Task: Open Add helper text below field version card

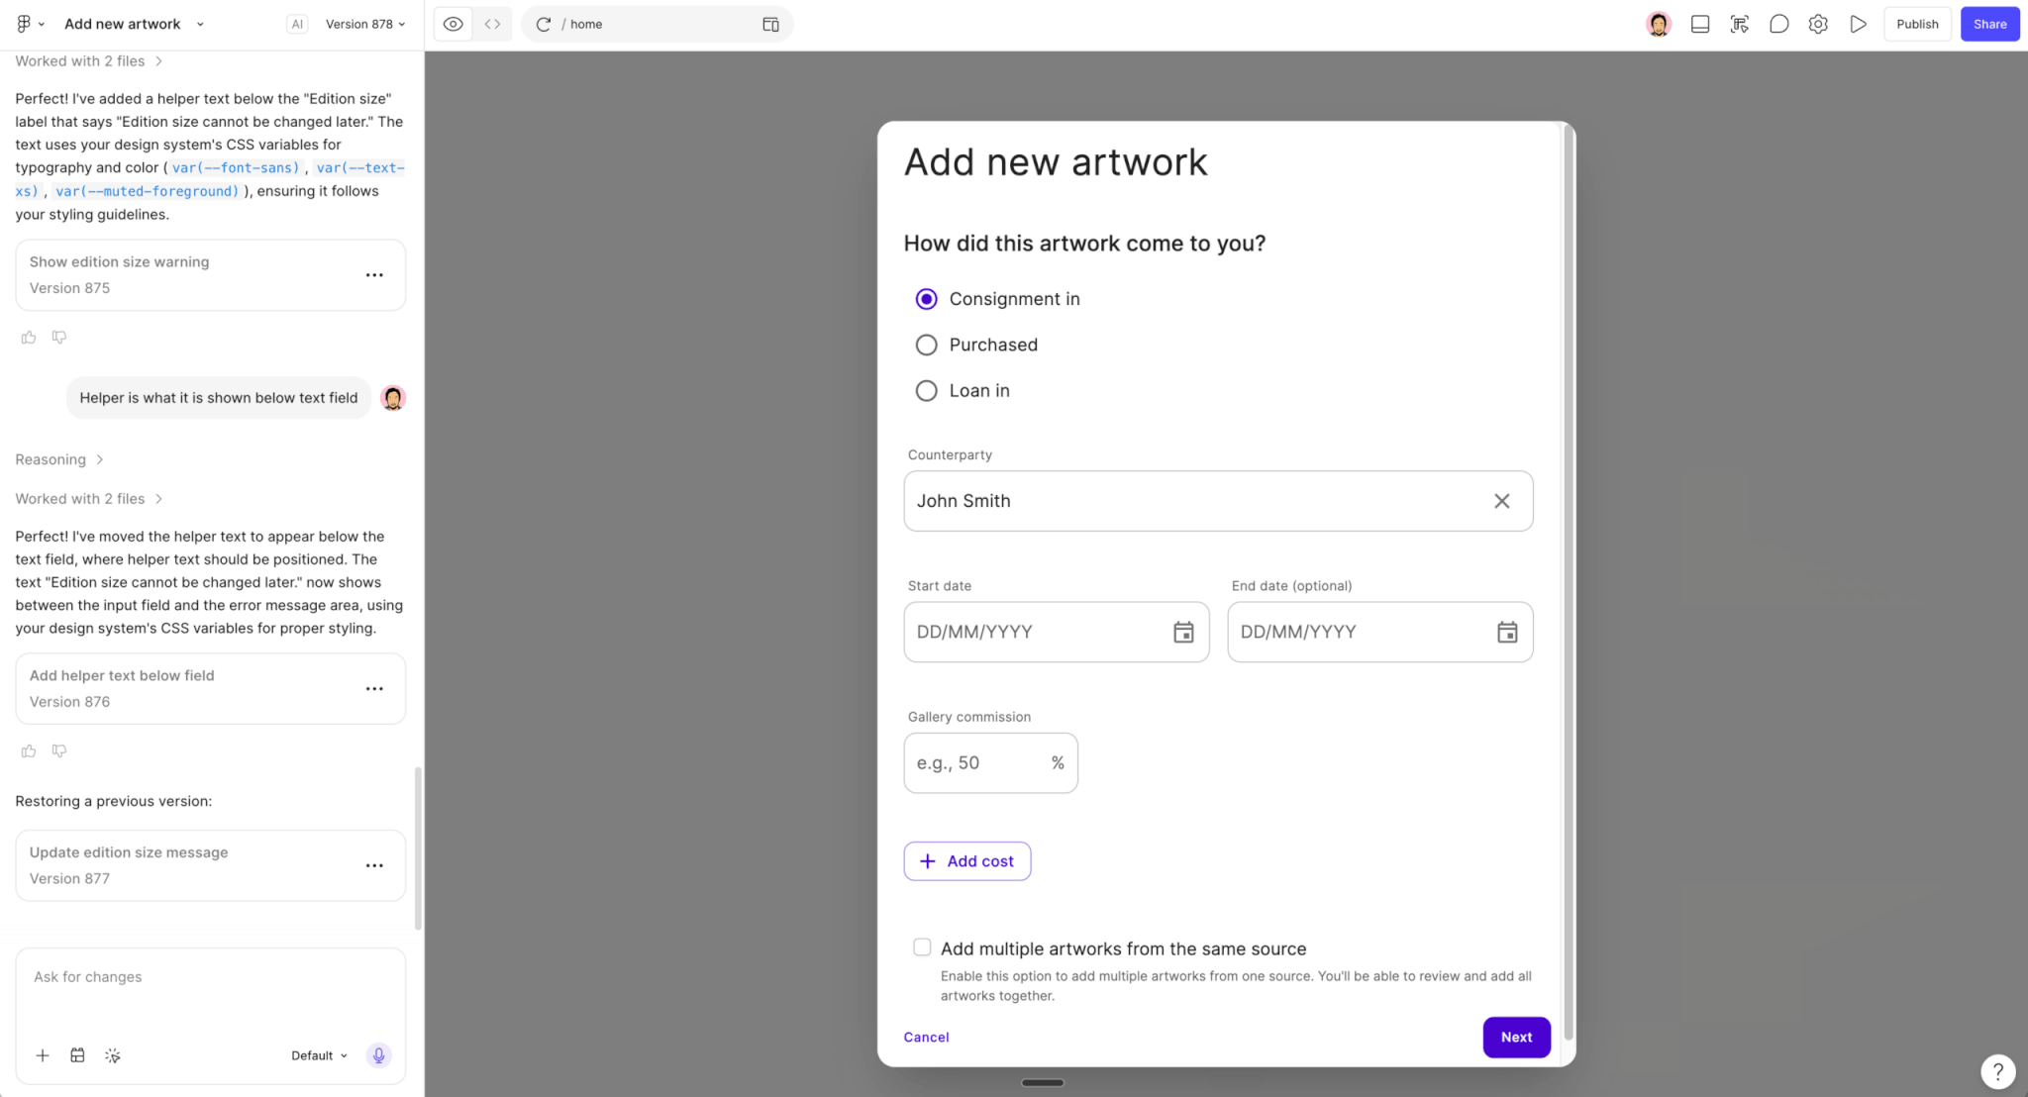Action: 210,689
